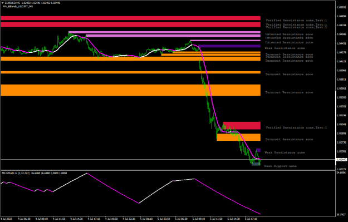Click the Weak Resistance zone label near 1.02581
348x222 pixels.
(x=285, y=152)
